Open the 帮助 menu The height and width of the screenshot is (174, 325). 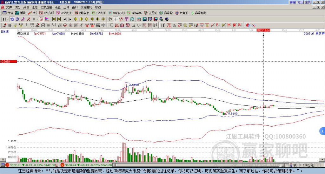[98, 7]
